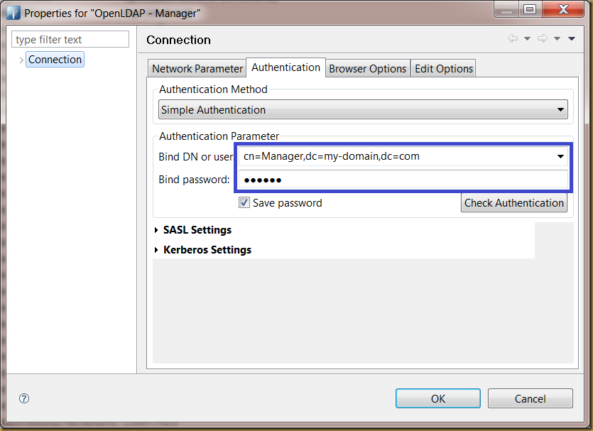Click the type filter text field
The height and width of the screenshot is (431, 593).
click(70, 39)
